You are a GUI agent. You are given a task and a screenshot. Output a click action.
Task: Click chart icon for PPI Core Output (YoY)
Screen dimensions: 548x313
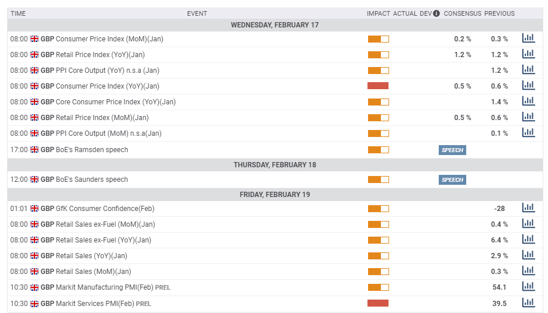(528, 70)
